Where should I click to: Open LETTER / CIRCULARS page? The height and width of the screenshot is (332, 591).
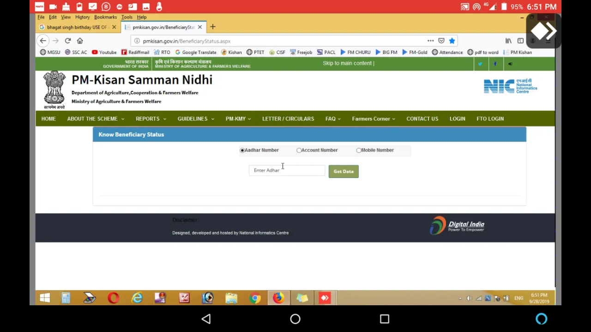pos(288,119)
